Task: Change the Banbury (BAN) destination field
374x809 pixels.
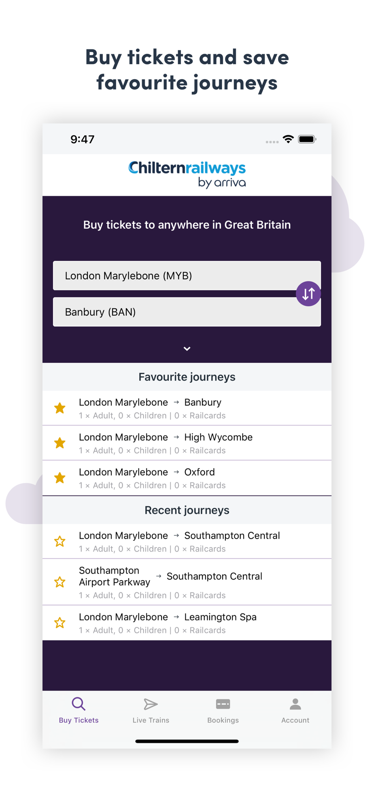Action: (x=178, y=312)
